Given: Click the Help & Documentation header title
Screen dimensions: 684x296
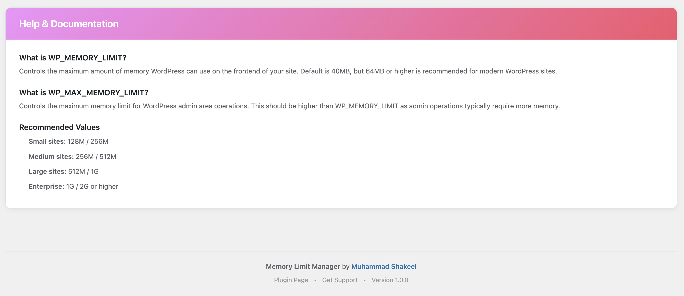Looking at the screenshot, I should (69, 24).
